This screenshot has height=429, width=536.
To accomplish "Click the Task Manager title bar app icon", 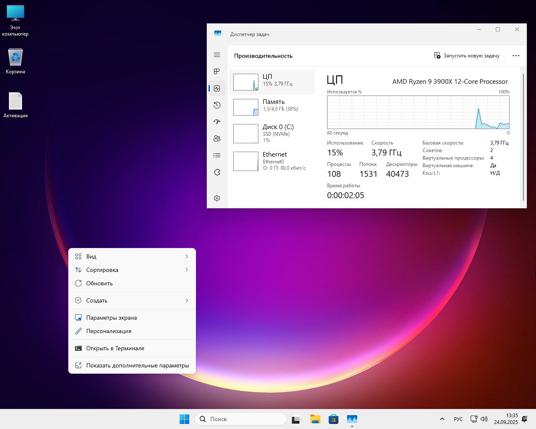I will tap(218, 34).
